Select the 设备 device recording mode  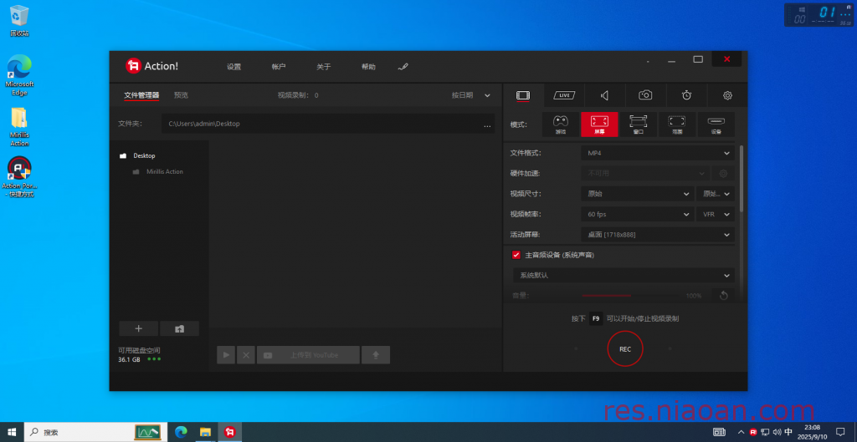coord(716,124)
